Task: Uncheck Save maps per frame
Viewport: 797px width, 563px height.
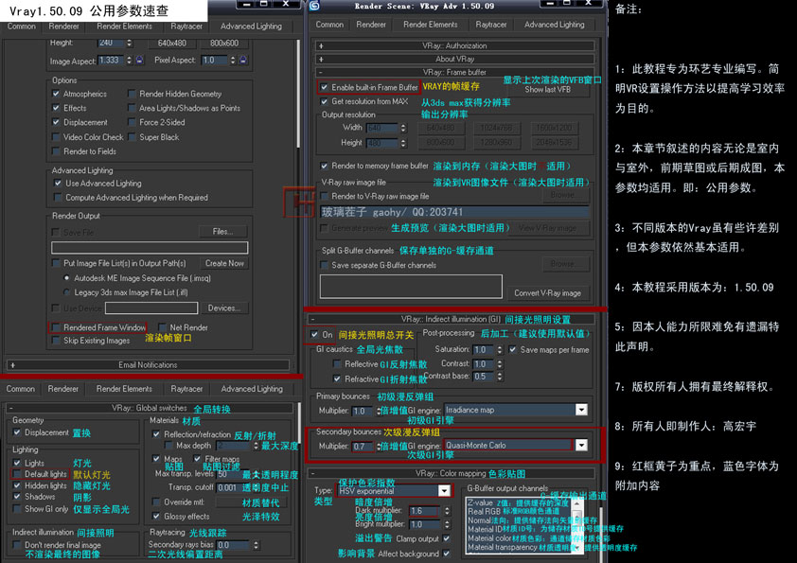Action: tap(512, 349)
